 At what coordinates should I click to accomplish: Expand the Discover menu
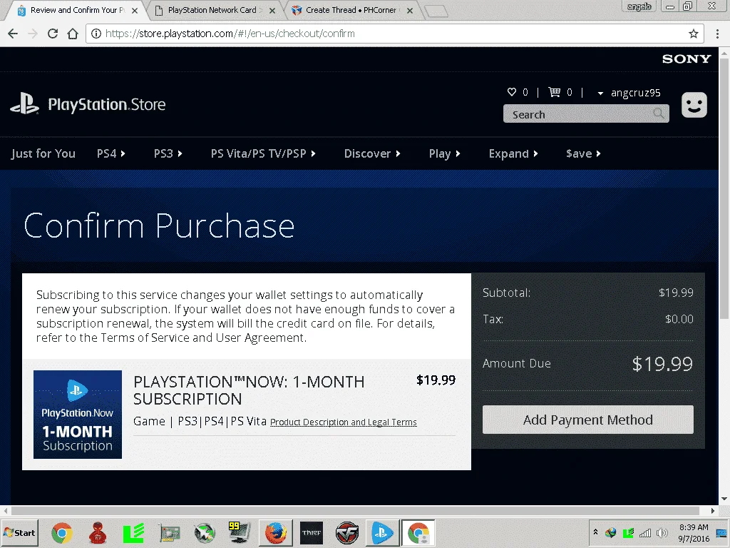(372, 153)
